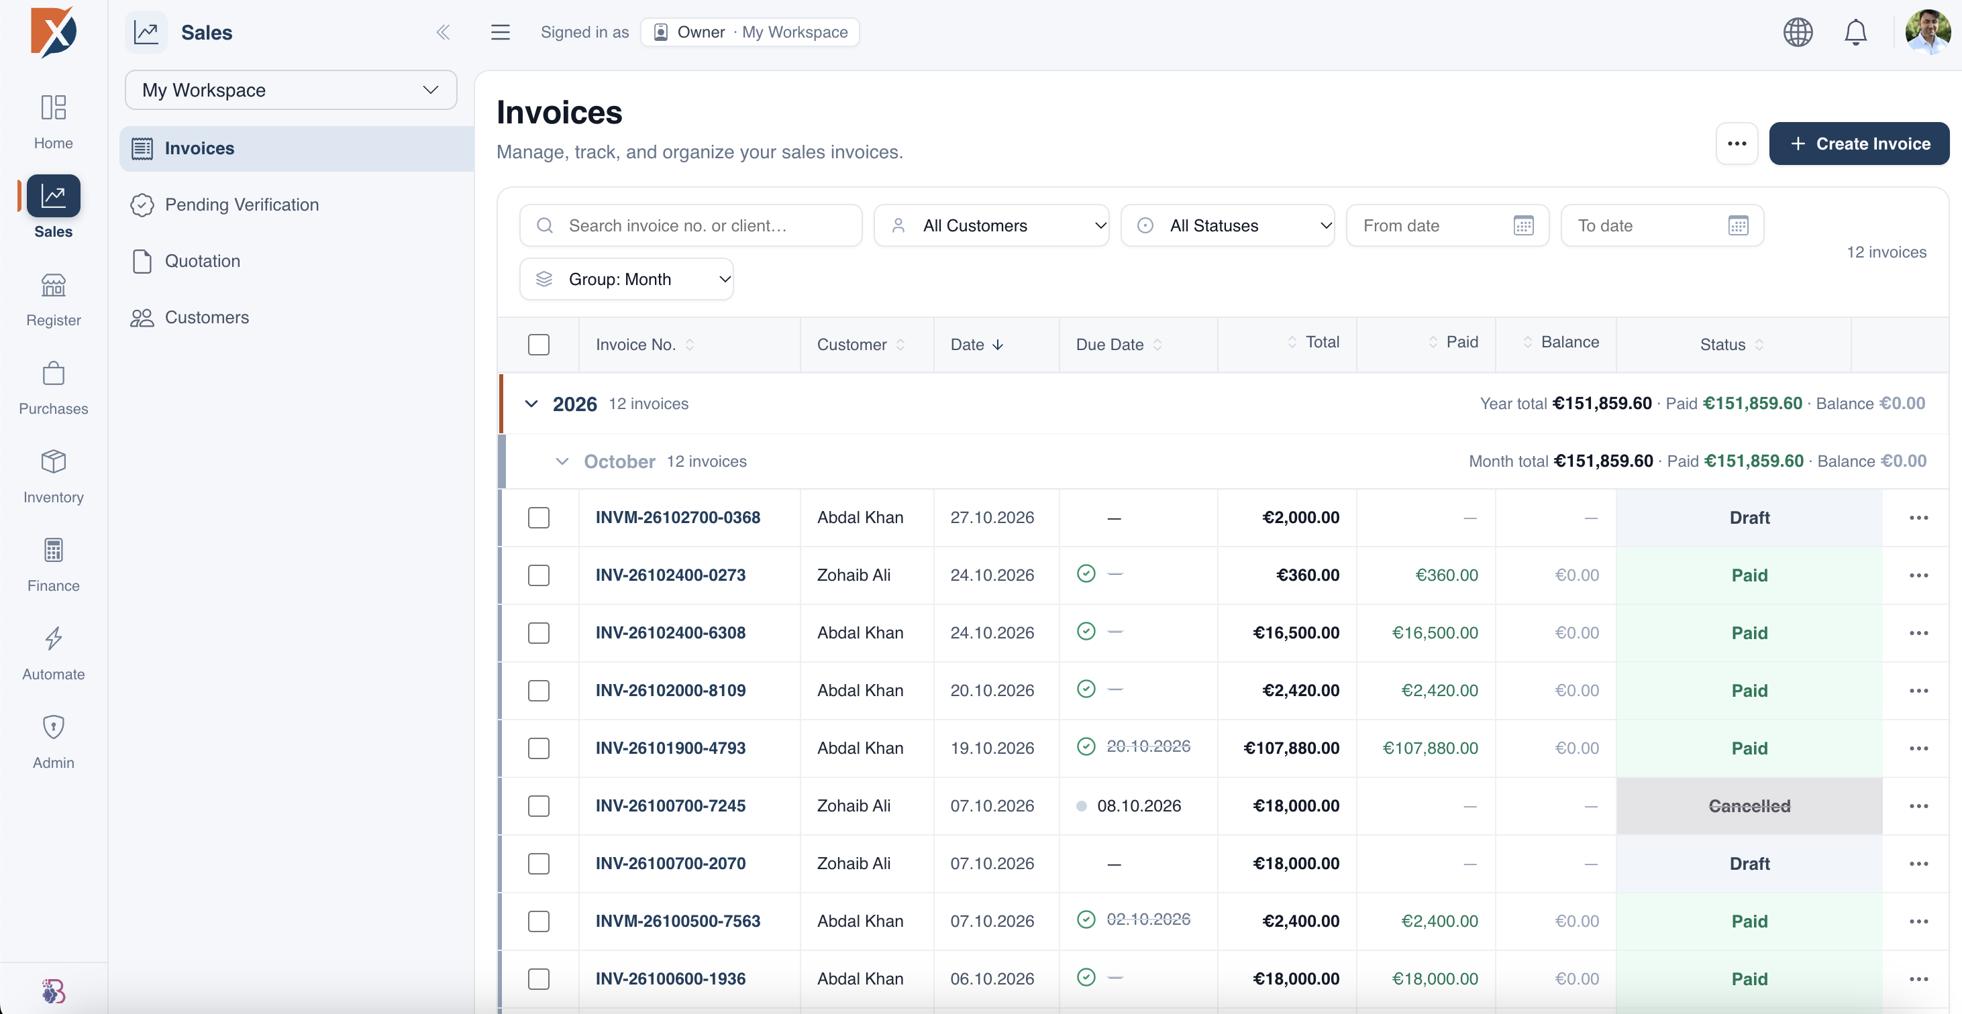Screen dimensions: 1962x1014
Task: Open Invoices in the Sales menu
Action: point(297,148)
